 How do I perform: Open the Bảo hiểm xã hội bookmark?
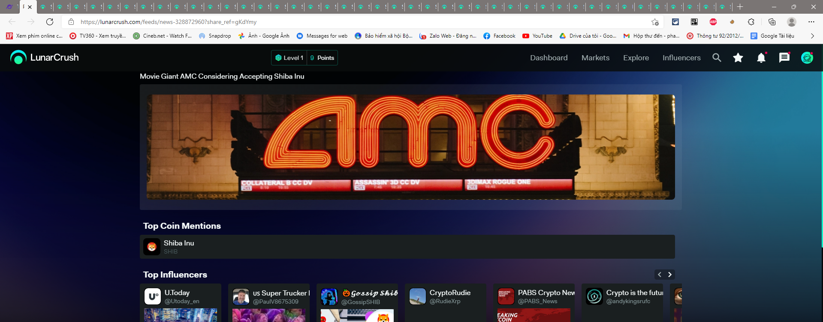click(x=384, y=36)
